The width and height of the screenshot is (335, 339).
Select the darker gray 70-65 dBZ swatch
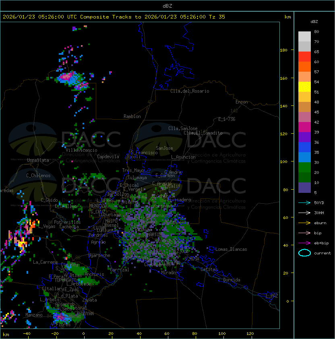[x=304, y=46]
